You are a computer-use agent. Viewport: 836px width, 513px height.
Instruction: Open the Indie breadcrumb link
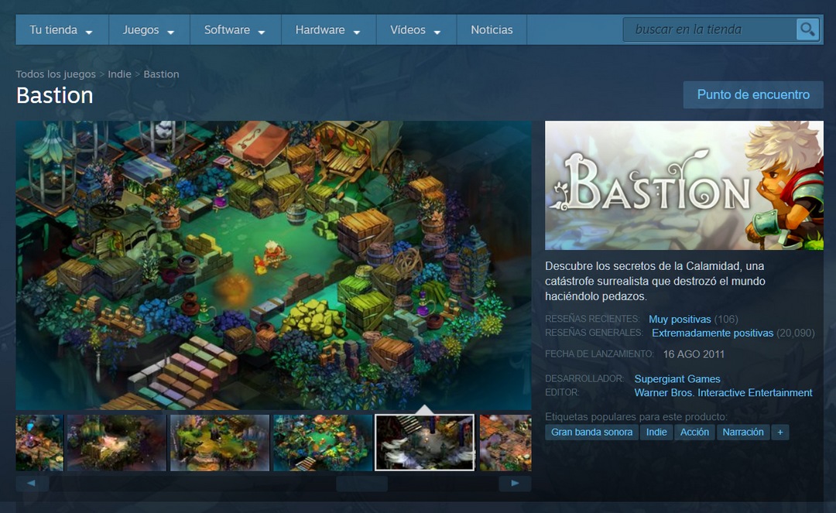pos(119,74)
